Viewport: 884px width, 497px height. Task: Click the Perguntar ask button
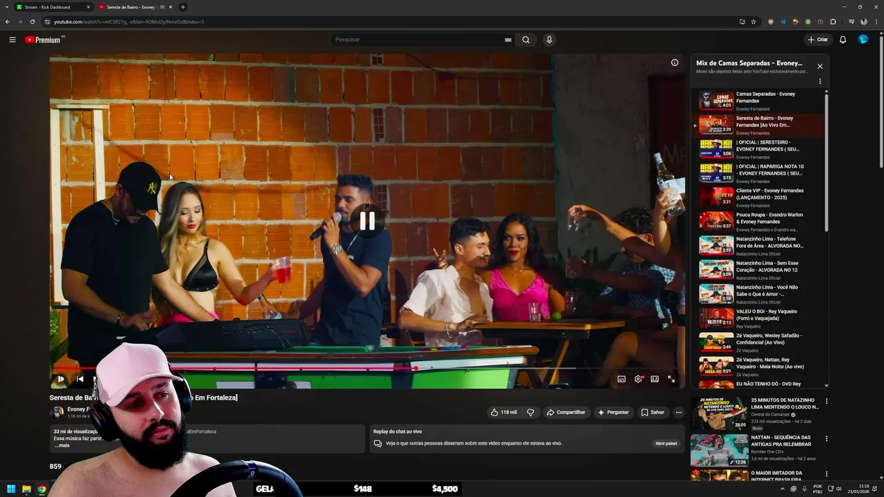point(613,412)
